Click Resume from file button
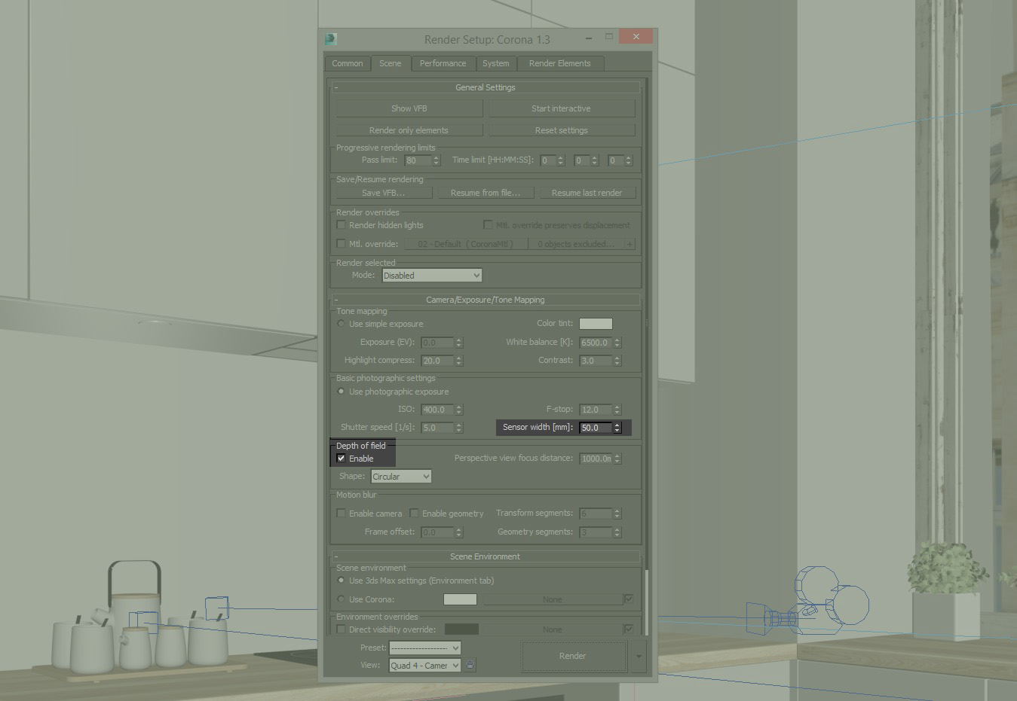 point(486,193)
